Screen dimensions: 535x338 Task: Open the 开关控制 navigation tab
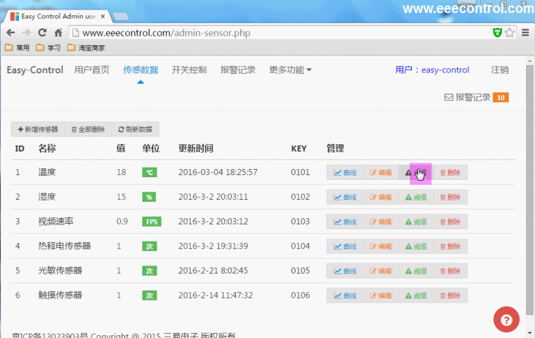pos(189,70)
